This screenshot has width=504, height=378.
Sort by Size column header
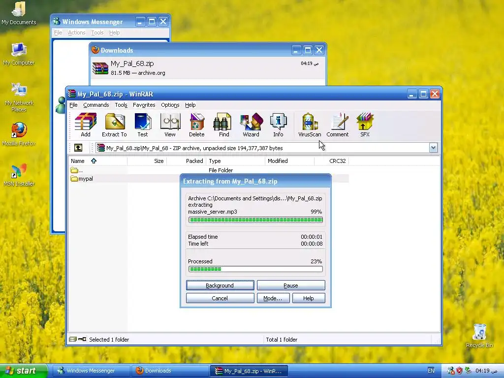point(147,161)
